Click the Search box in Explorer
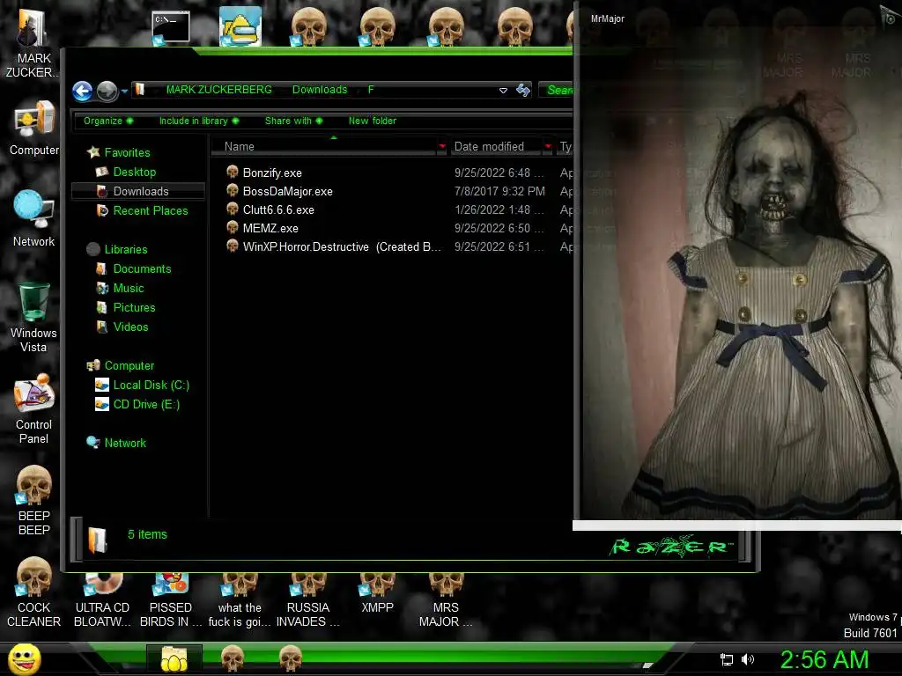Viewport: 902px width, 676px height. (x=557, y=90)
